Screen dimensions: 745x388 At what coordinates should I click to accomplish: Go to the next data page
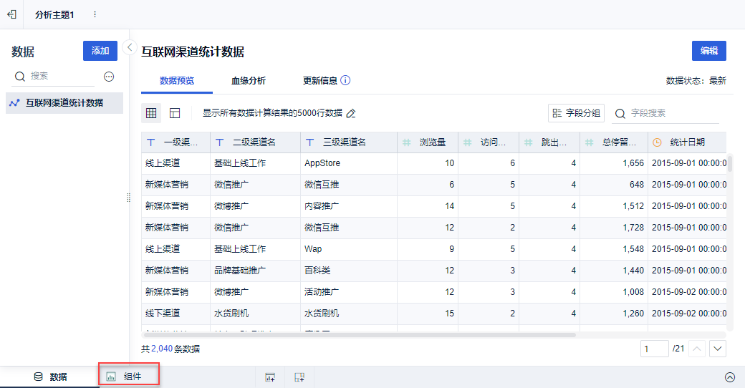[x=718, y=349]
